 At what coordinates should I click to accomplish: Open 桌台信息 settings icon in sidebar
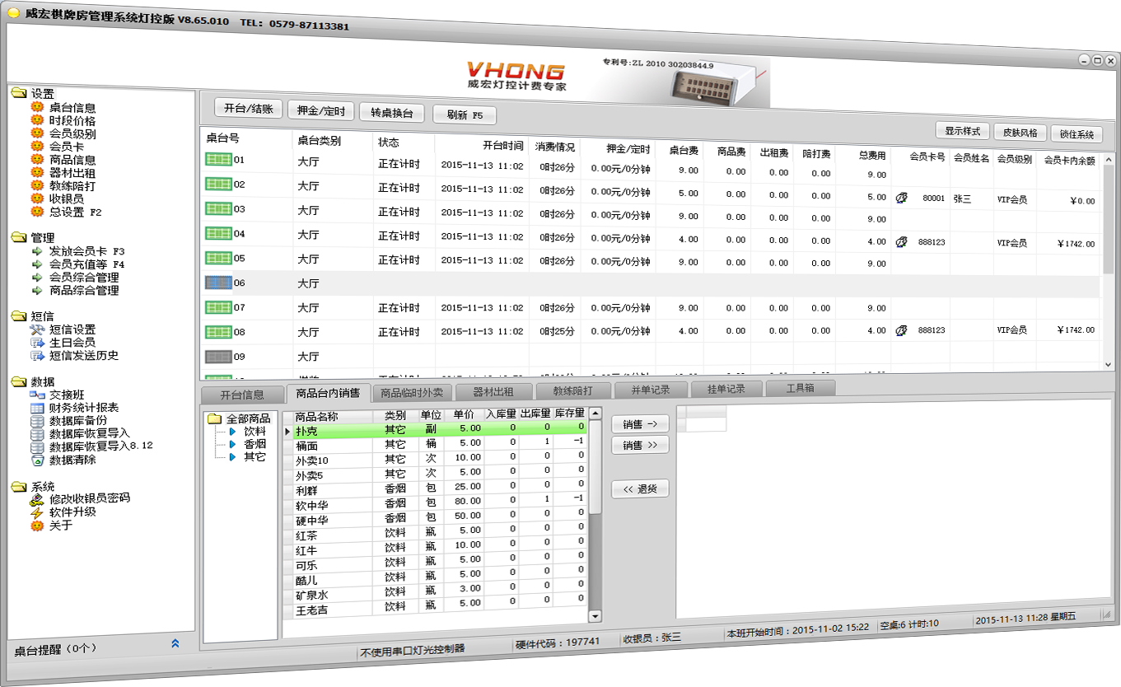coord(37,107)
